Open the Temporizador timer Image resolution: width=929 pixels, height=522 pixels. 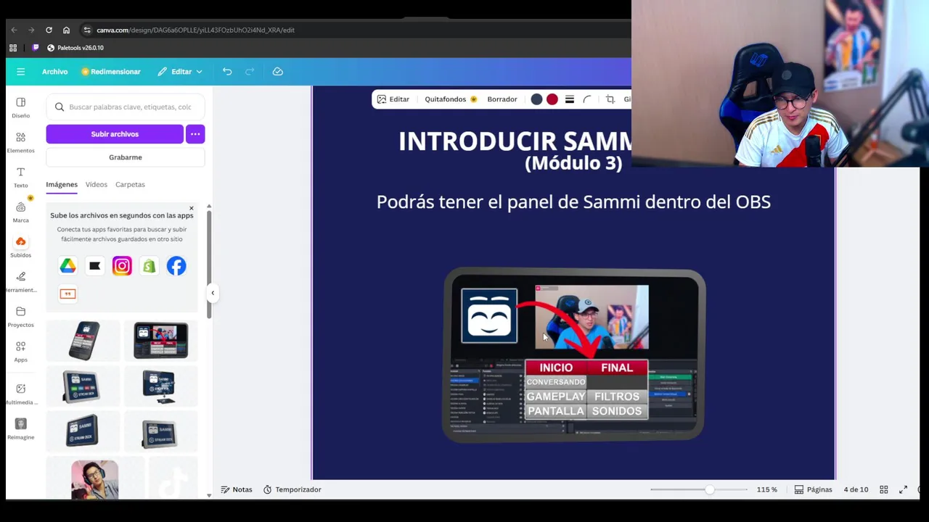(292, 489)
